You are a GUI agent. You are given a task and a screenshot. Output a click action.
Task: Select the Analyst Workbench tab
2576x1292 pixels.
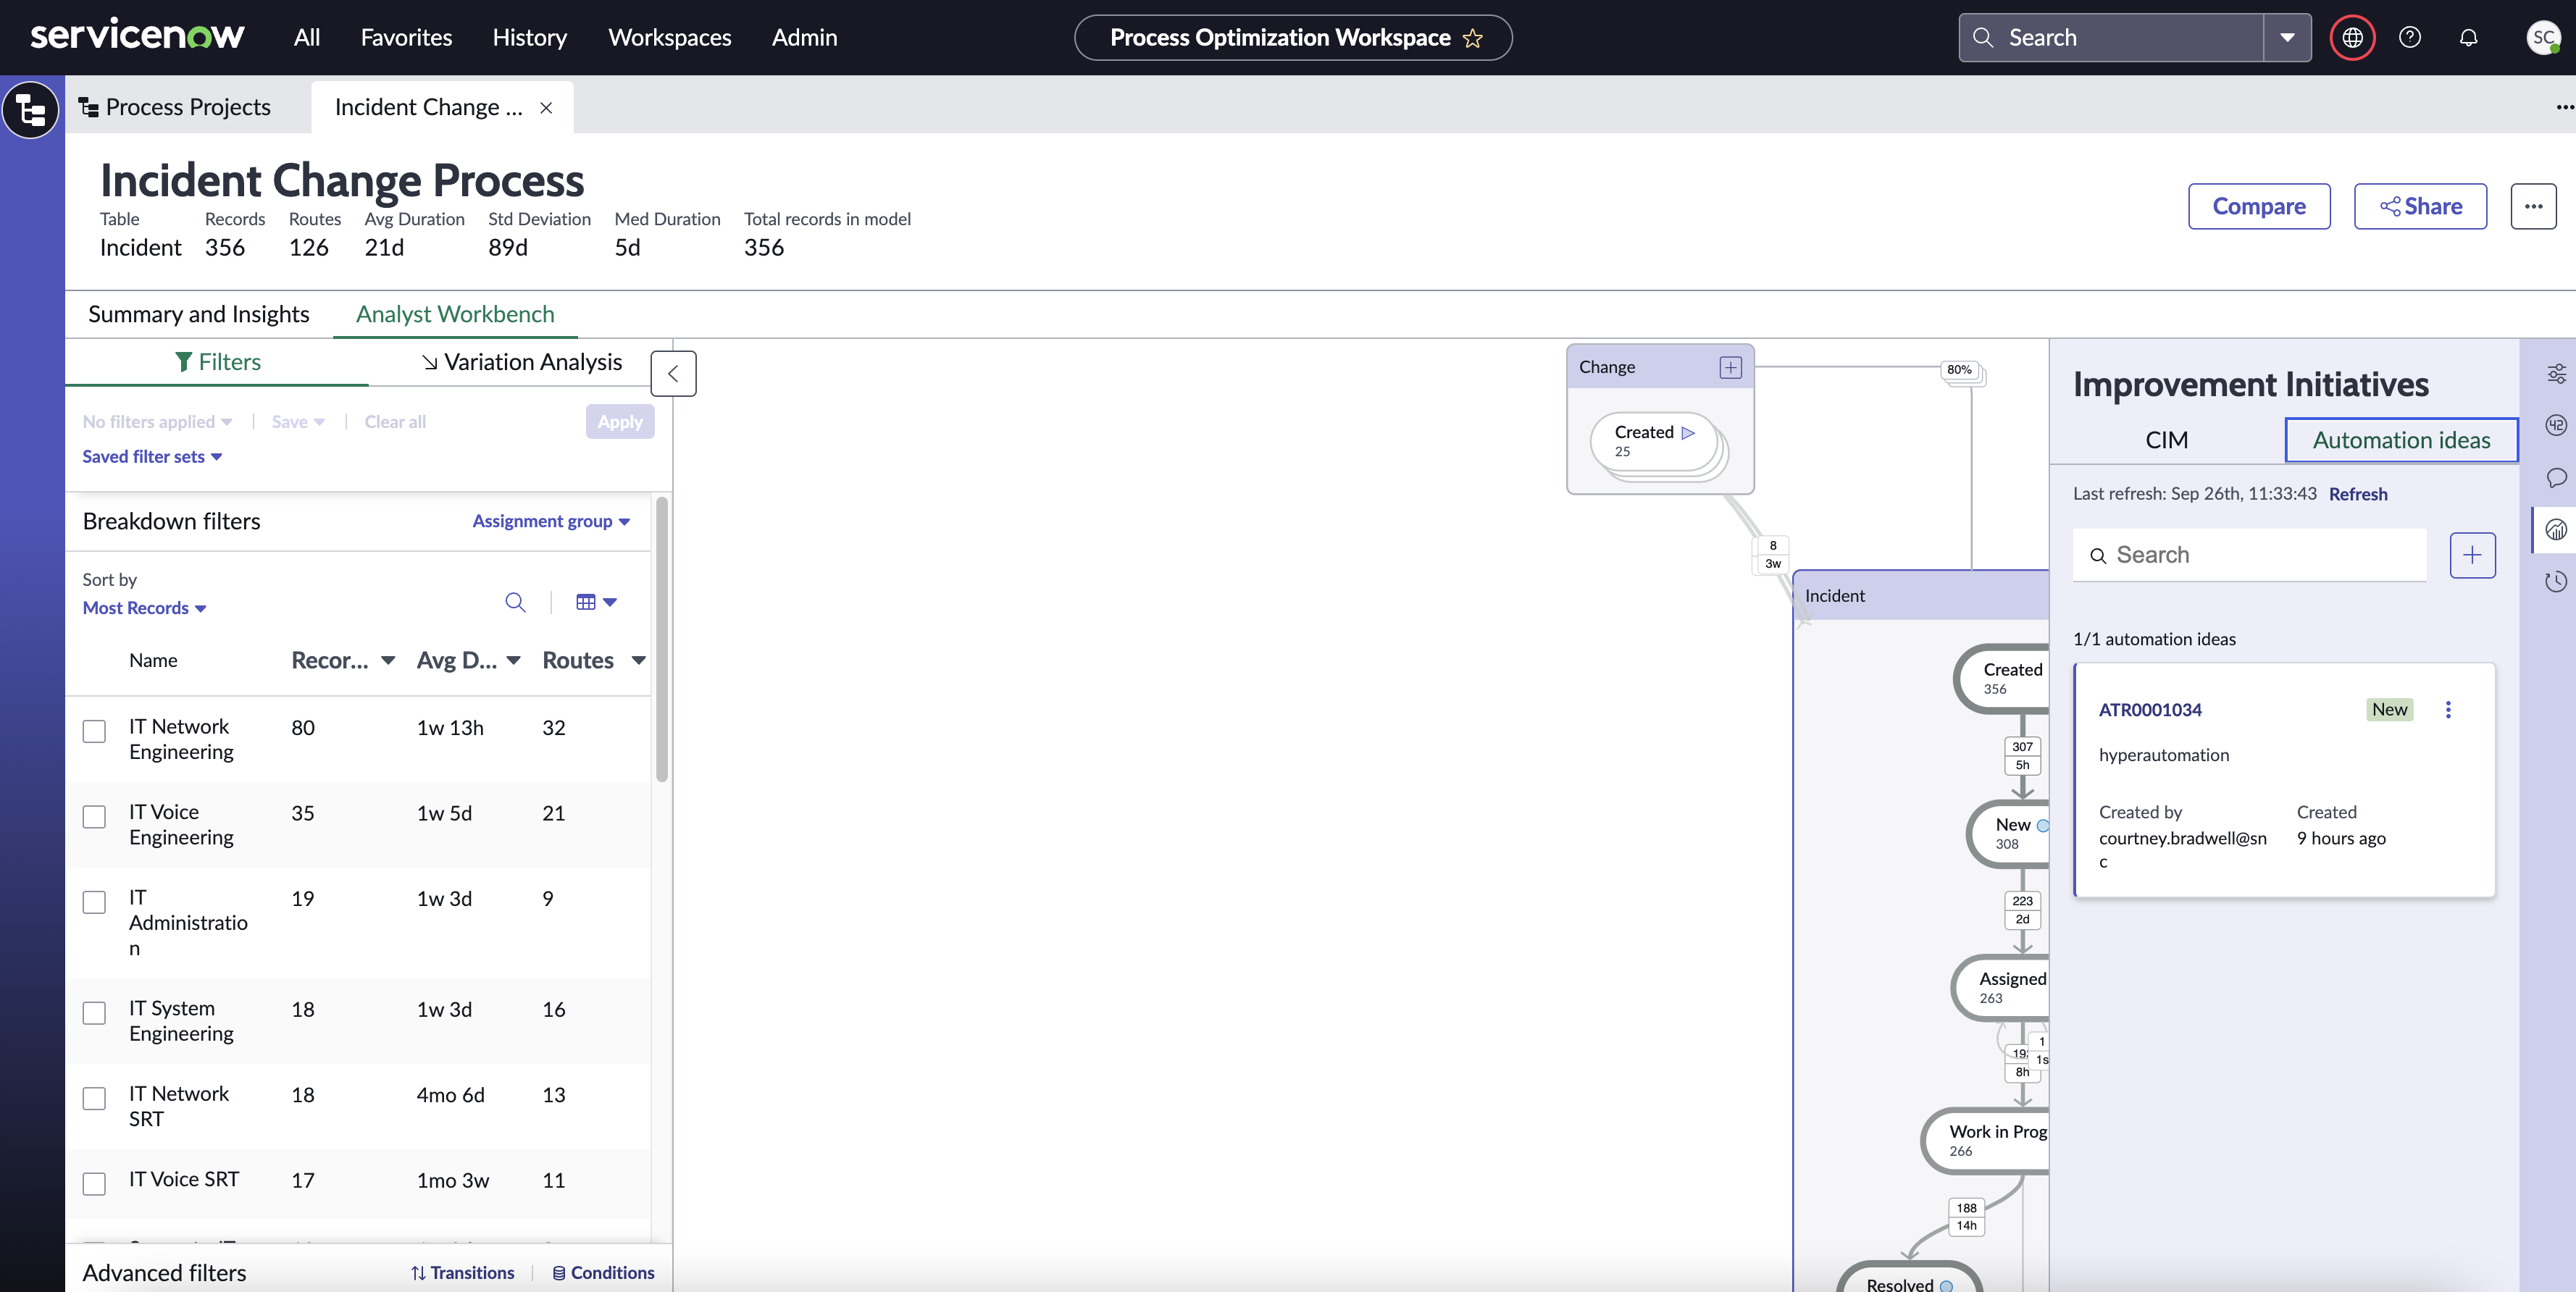pyautogui.click(x=455, y=314)
